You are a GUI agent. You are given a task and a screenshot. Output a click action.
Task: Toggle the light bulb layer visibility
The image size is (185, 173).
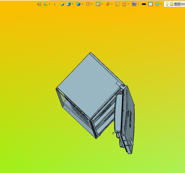pyautogui.click(x=167, y=4)
